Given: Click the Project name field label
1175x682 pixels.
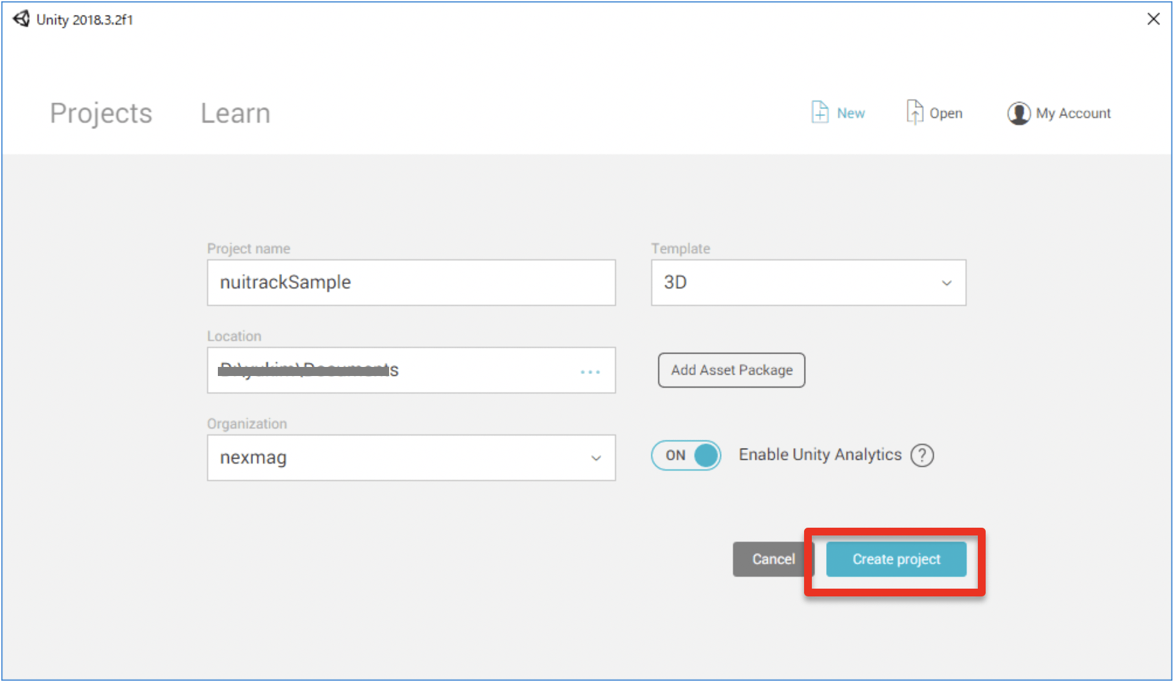Looking at the screenshot, I should pos(248,249).
